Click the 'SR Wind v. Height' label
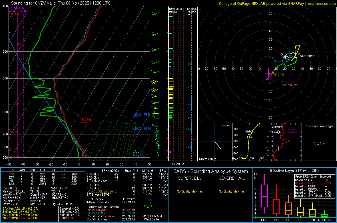Viewport: 337px width, 223px height. coord(278,130)
